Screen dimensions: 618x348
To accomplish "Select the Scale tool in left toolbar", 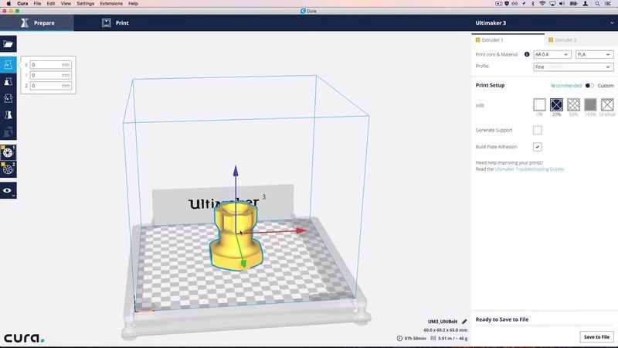I will point(8,81).
